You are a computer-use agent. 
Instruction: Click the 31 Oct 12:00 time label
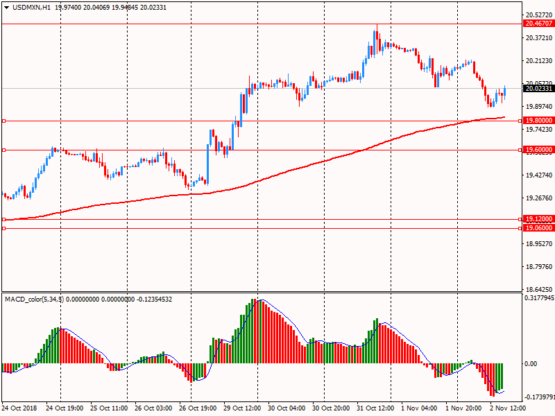[375, 408]
